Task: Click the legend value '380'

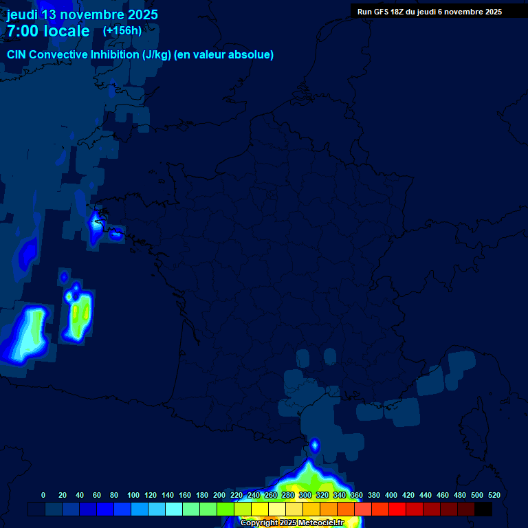Action: pyautogui.click(x=374, y=495)
